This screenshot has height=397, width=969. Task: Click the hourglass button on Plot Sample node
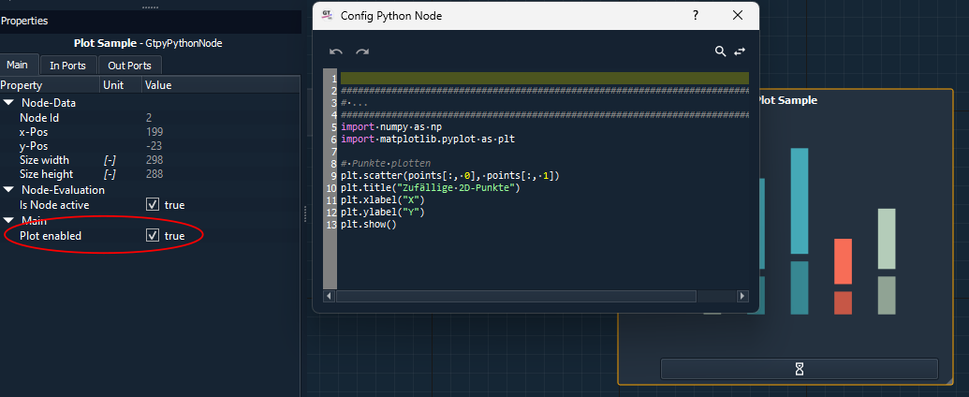799,369
